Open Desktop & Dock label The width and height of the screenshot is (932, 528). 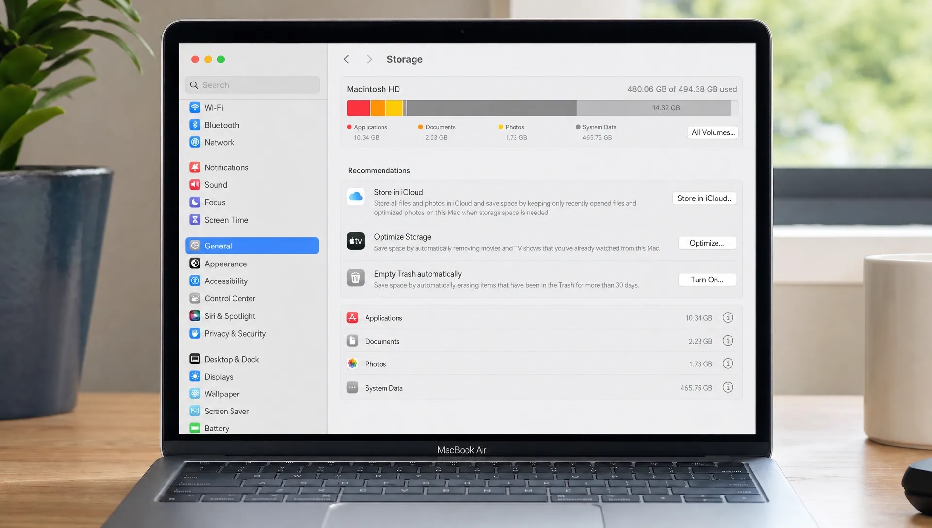coord(232,360)
